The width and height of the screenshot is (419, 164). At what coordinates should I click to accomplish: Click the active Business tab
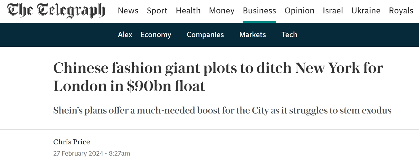(x=259, y=11)
